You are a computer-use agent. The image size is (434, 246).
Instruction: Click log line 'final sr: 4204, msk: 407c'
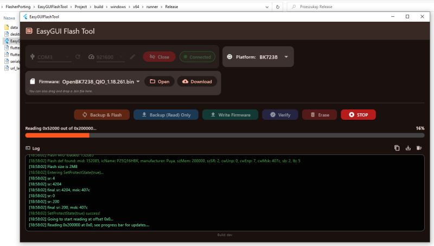pos(59,190)
